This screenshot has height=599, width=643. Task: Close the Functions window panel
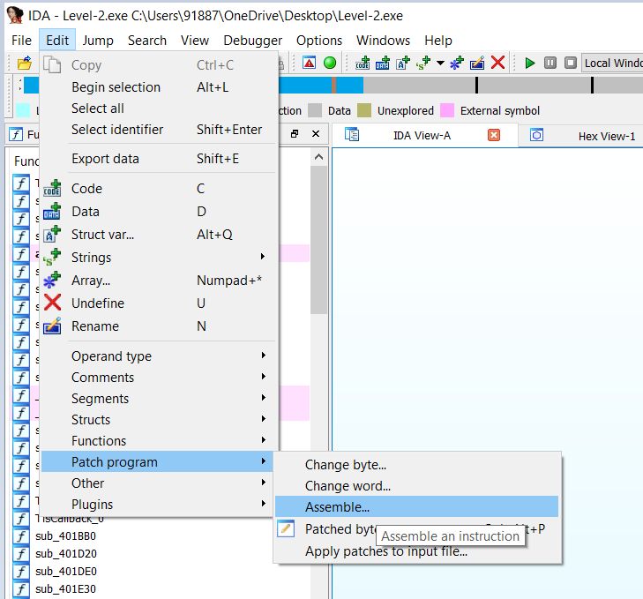[x=316, y=134]
